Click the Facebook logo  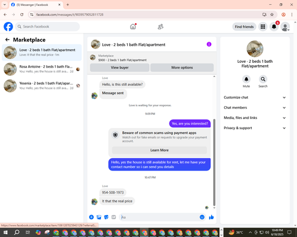8,27
